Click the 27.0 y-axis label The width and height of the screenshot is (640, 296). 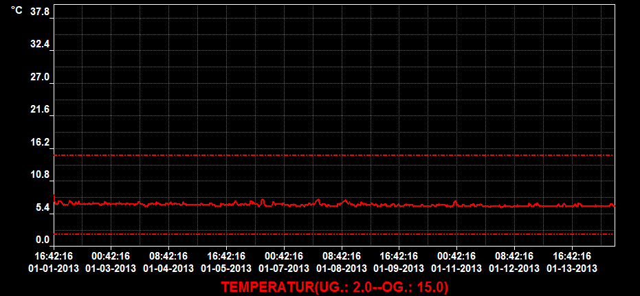[x=40, y=77]
